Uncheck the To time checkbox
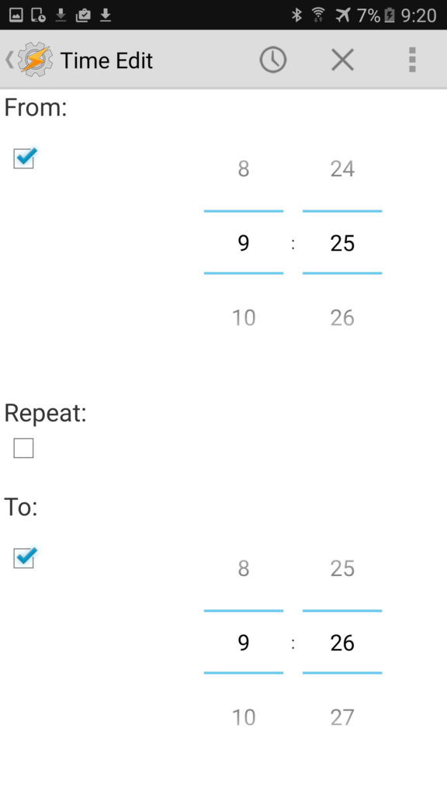Screen dimensions: 447x795 pos(24,557)
